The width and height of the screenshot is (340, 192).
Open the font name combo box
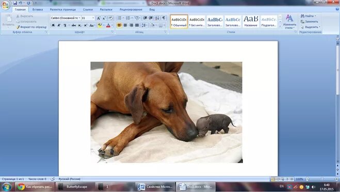66,18
